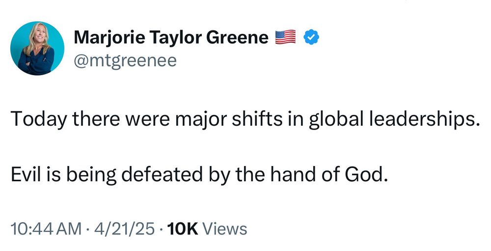
Task: Click the American flag emoji beside the name
Action: pos(285,37)
